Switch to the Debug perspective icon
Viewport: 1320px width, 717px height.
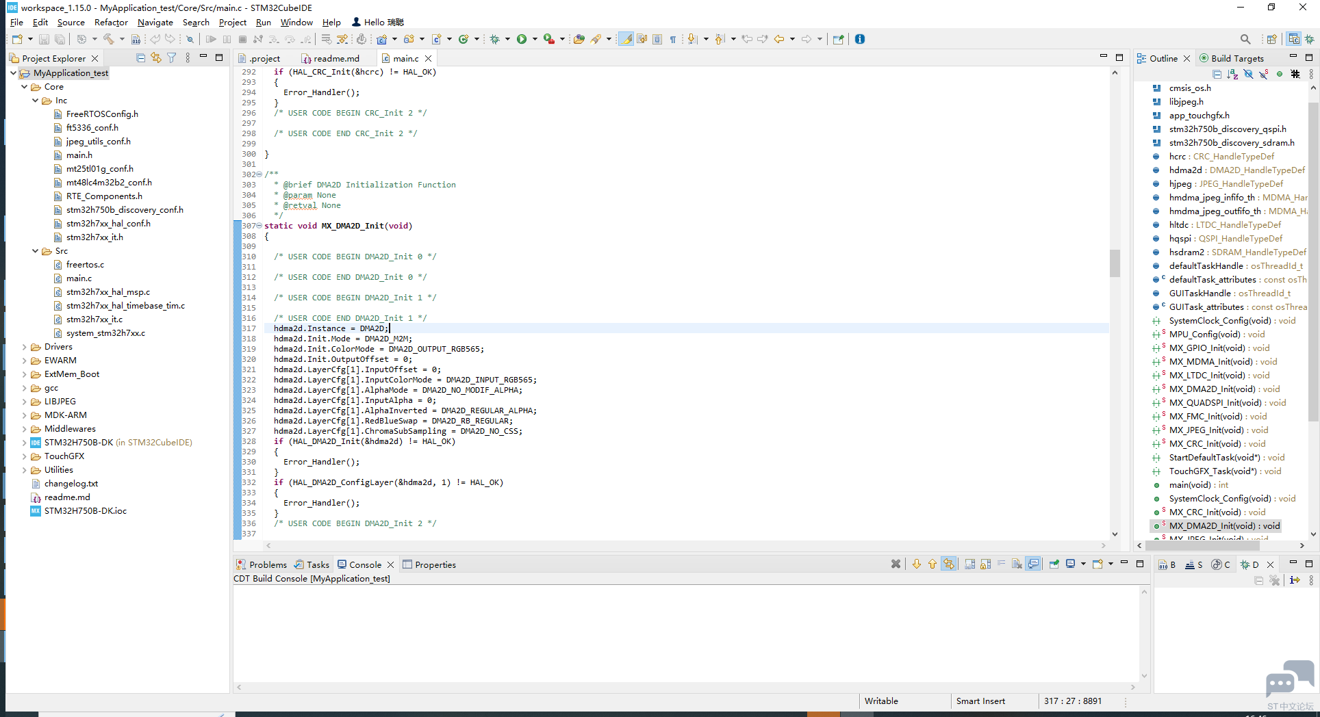point(1310,39)
